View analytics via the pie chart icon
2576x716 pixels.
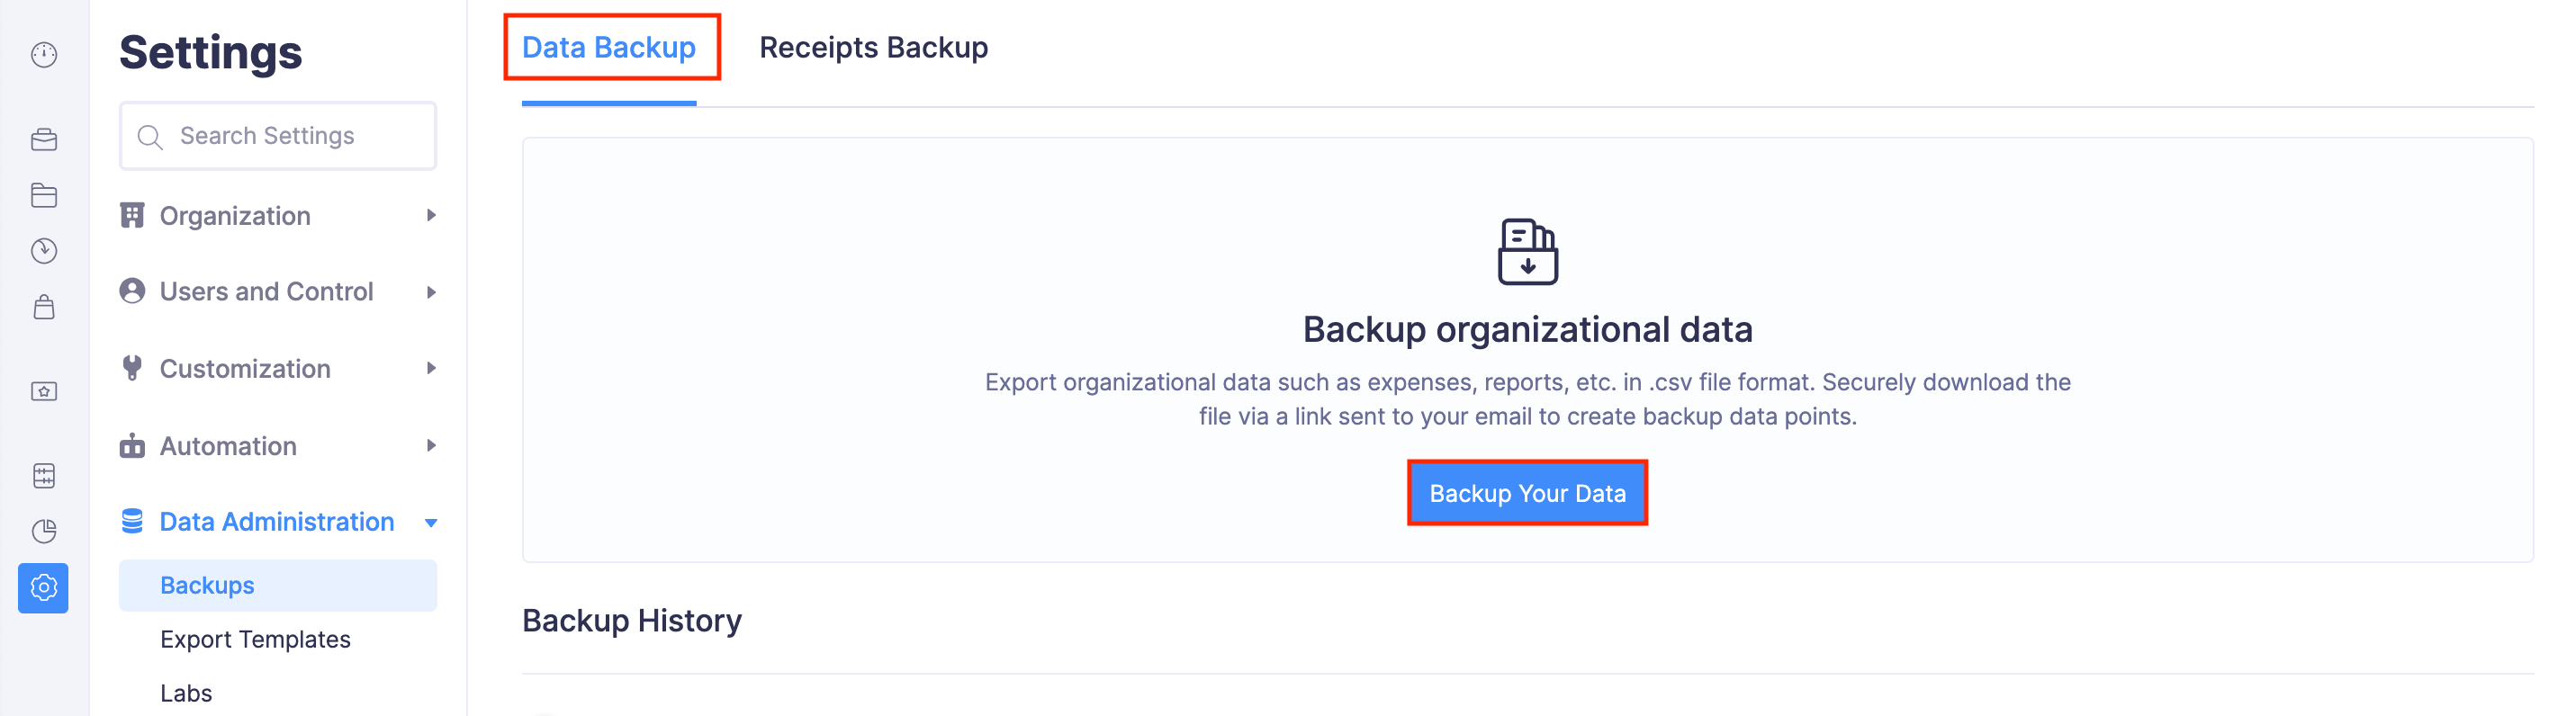[43, 530]
